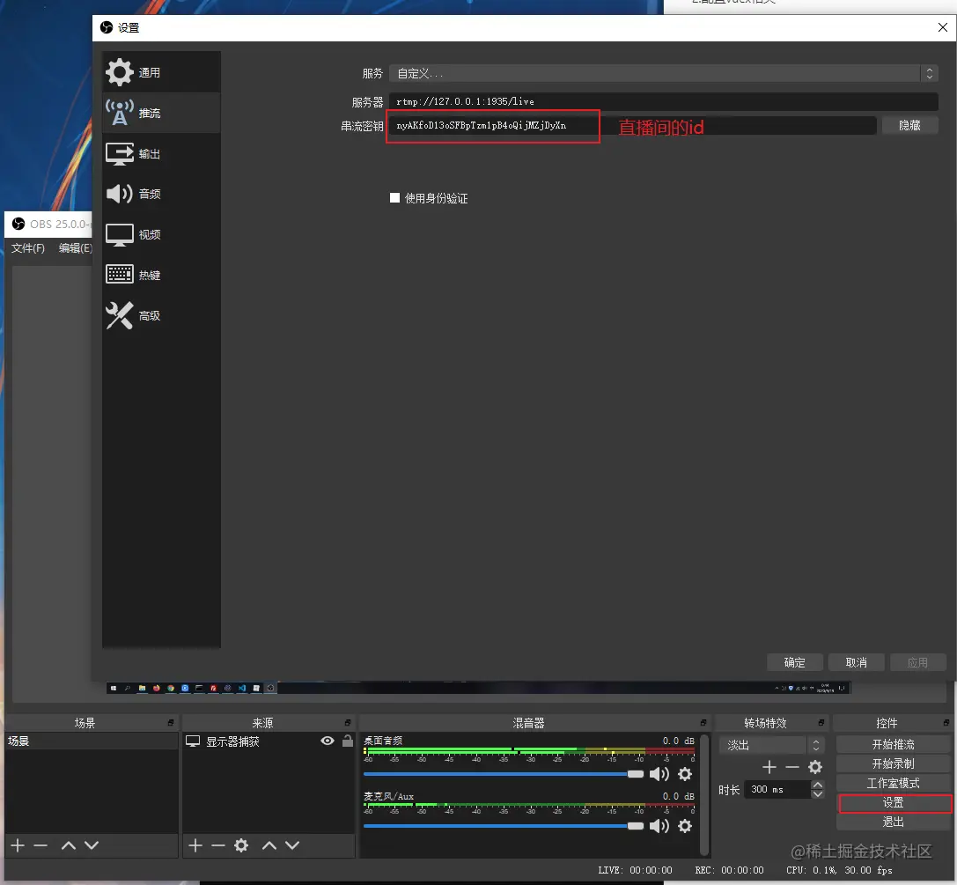Open desktop audio (桌面音频) gear settings
957x885 pixels.
686,774
